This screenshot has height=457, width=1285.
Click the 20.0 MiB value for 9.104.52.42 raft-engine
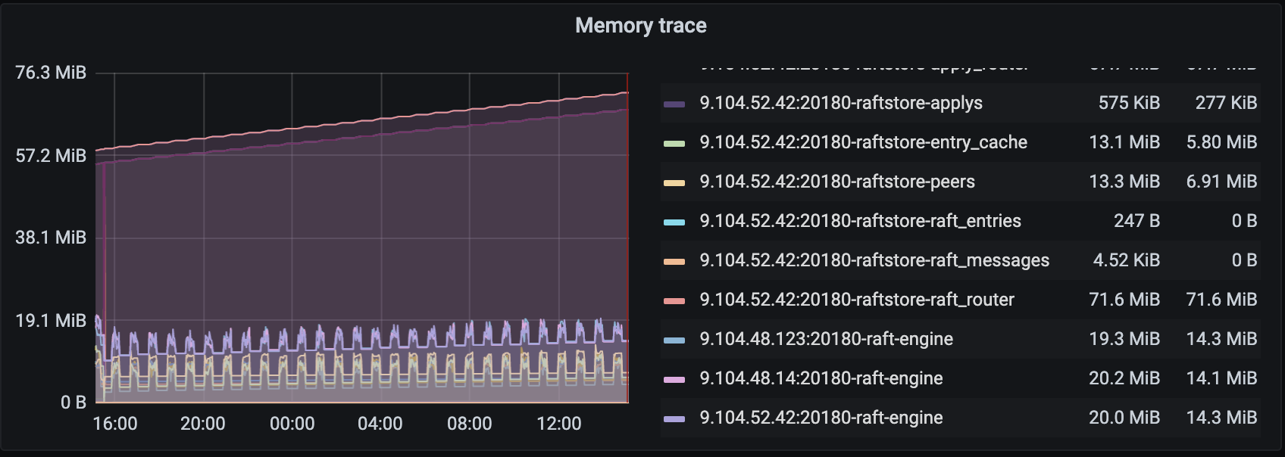click(x=1124, y=418)
